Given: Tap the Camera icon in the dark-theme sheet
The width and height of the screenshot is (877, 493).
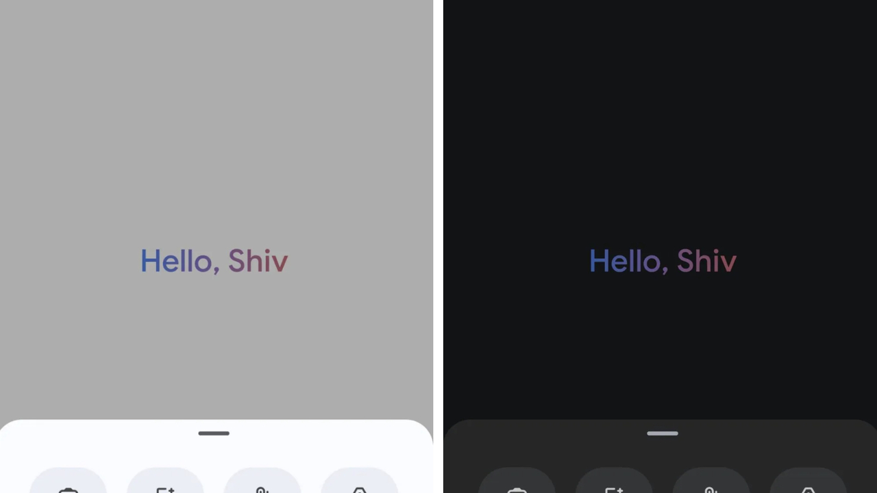Looking at the screenshot, I should click(x=517, y=489).
